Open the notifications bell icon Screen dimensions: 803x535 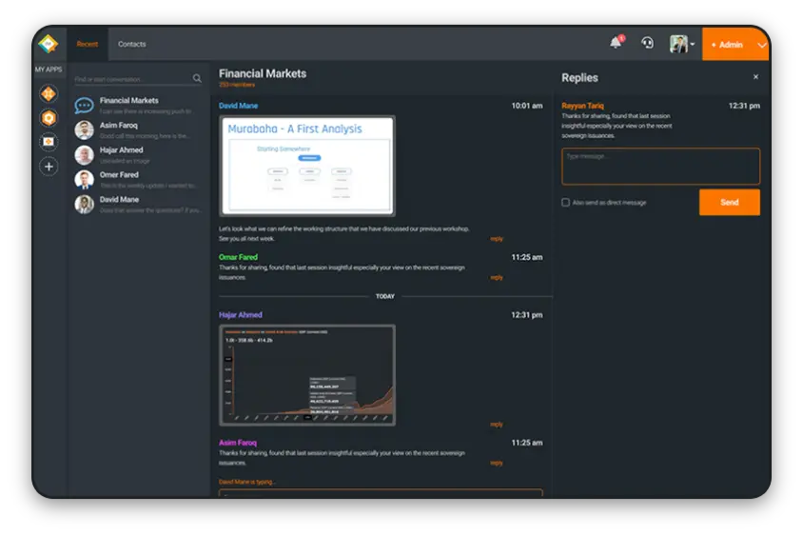coord(616,43)
